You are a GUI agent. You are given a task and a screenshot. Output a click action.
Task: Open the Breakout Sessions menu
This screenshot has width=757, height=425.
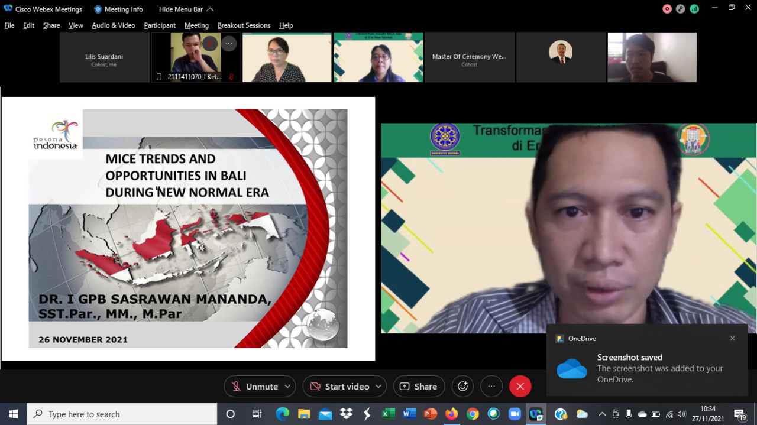click(x=244, y=25)
